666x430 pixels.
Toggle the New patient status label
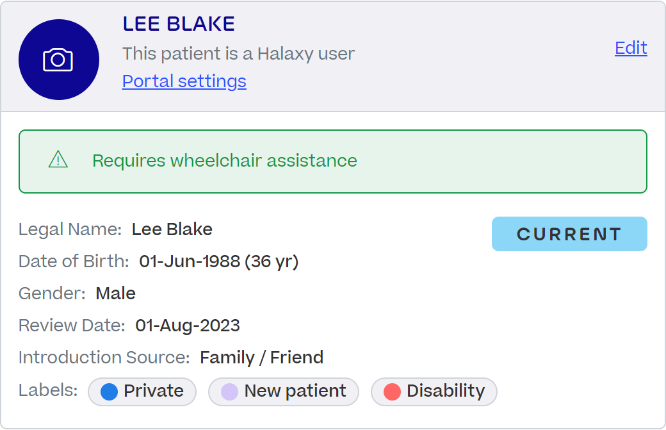pyautogui.click(x=284, y=392)
